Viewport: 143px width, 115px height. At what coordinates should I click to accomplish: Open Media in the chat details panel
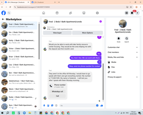123,62
